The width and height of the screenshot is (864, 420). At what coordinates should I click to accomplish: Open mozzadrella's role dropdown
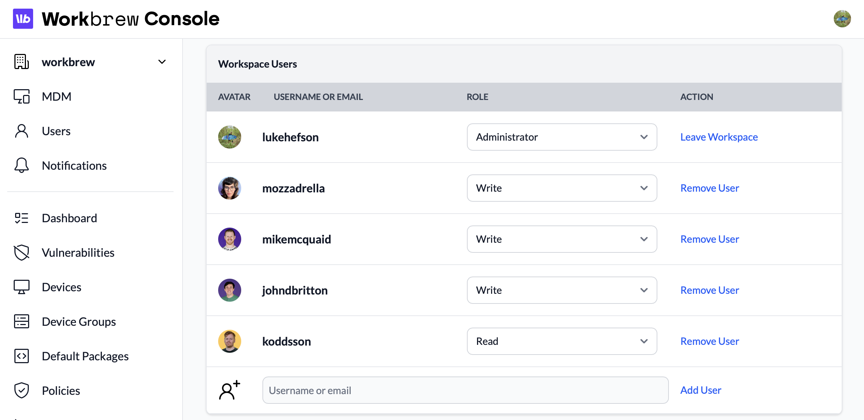point(562,188)
